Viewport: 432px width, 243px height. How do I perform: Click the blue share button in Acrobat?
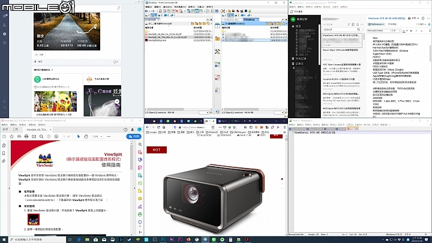point(134,136)
